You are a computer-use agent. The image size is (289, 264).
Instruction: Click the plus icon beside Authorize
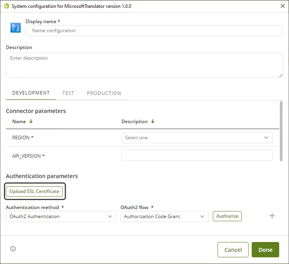pos(272,216)
